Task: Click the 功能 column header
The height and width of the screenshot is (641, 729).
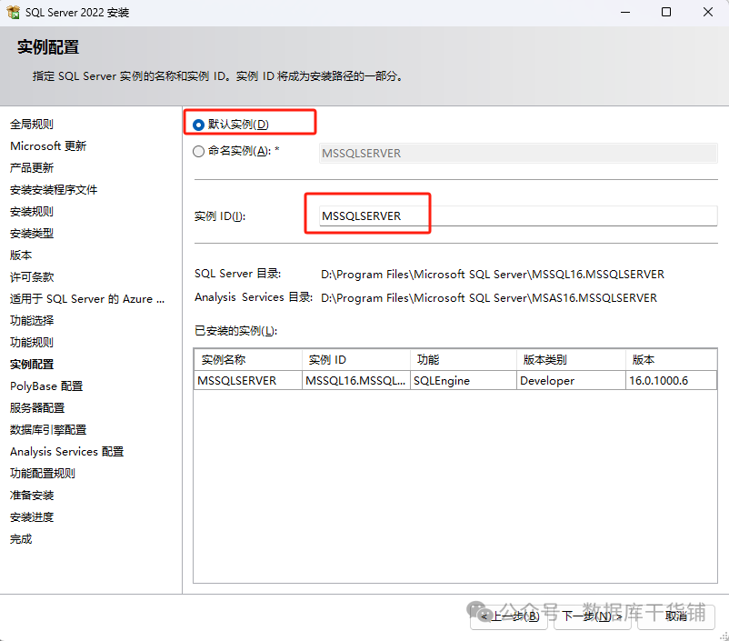Action: 464,359
